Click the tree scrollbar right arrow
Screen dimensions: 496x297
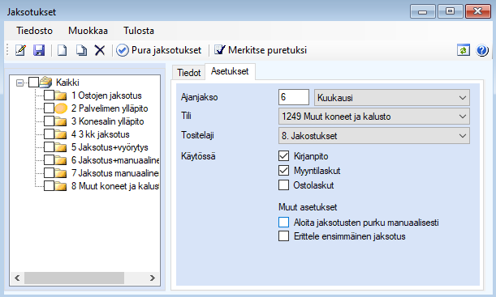click(x=153, y=278)
